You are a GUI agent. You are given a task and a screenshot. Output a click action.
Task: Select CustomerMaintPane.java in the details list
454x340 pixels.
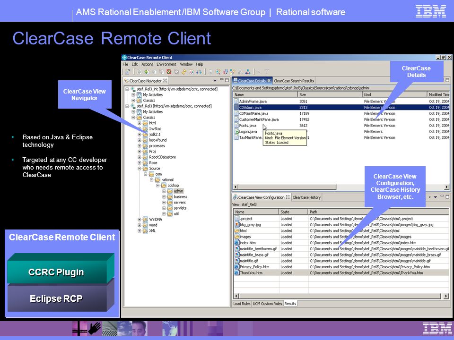(x=341, y=119)
